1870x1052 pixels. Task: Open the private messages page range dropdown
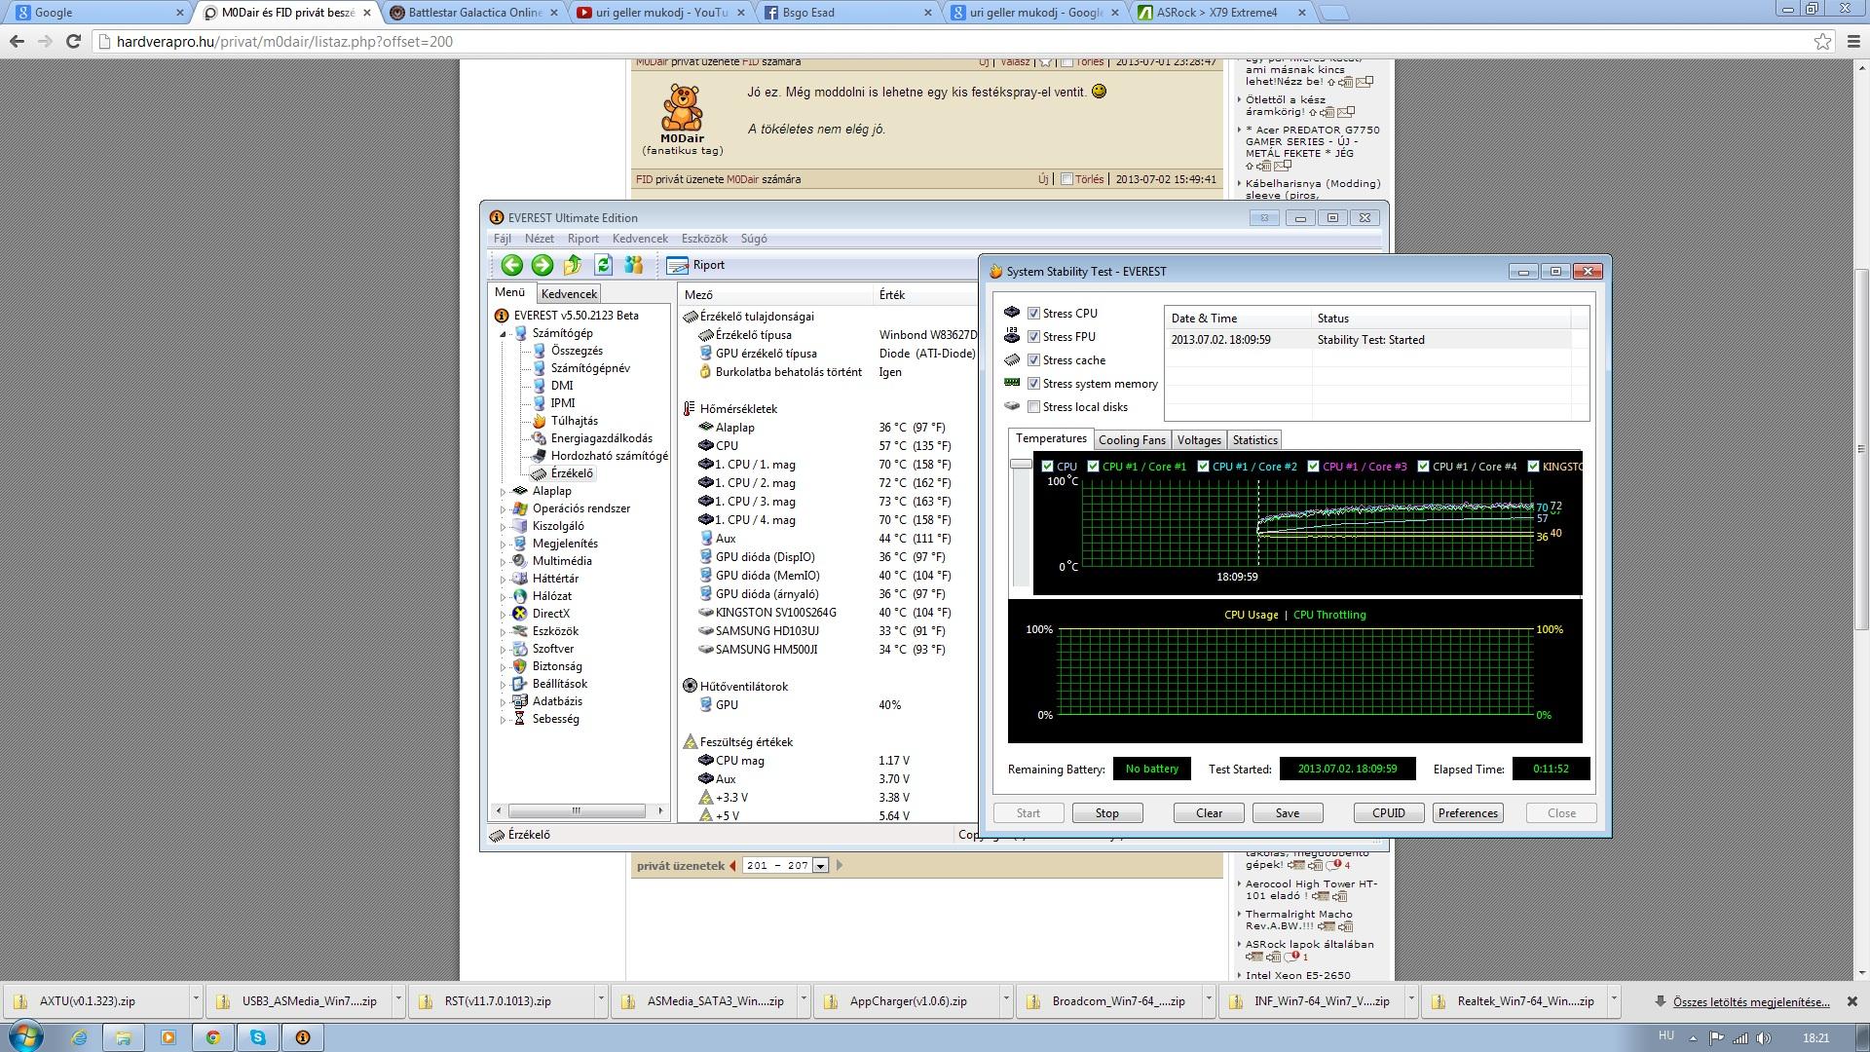point(820,866)
